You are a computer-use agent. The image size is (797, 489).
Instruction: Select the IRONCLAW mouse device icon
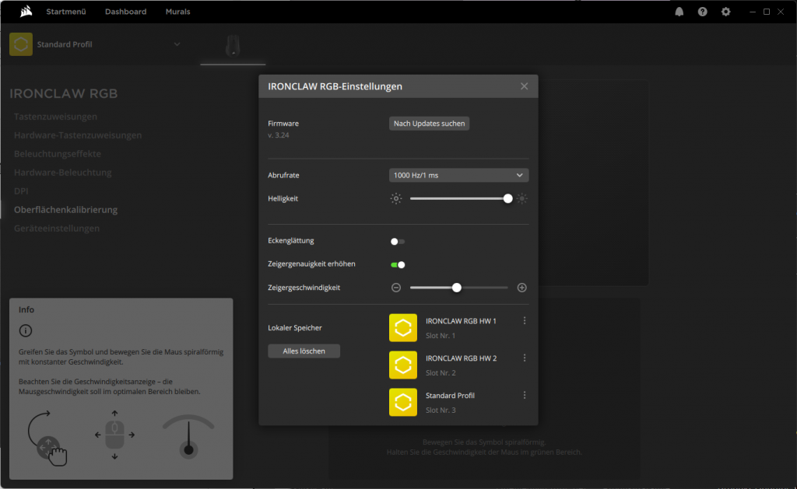tap(233, 46)
